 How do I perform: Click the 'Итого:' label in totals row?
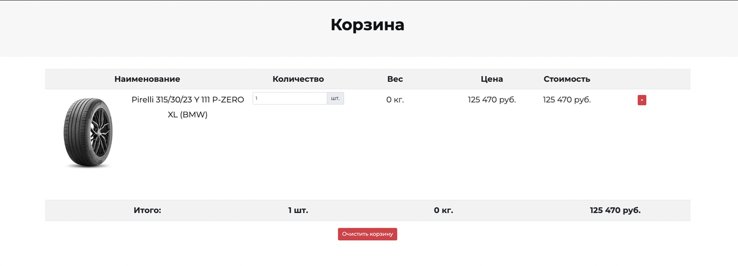(147, 210)
